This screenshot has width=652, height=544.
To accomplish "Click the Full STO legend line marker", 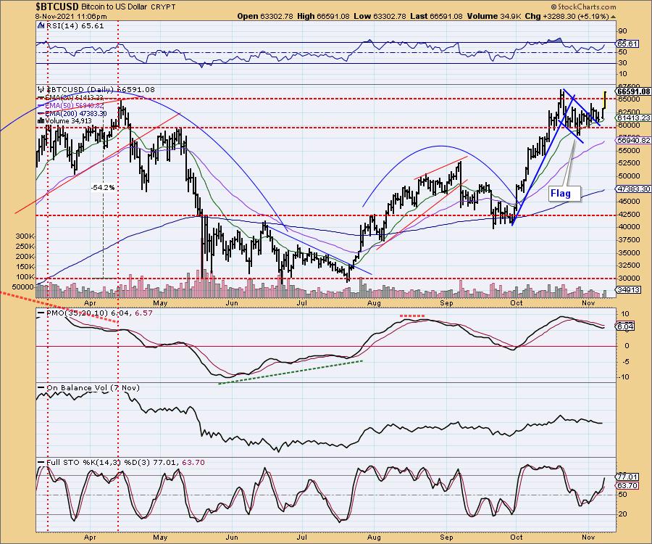I will pos(41,463).
